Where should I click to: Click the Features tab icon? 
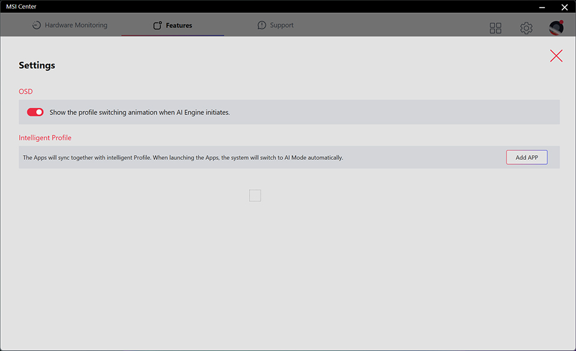(x=158, y=26)
